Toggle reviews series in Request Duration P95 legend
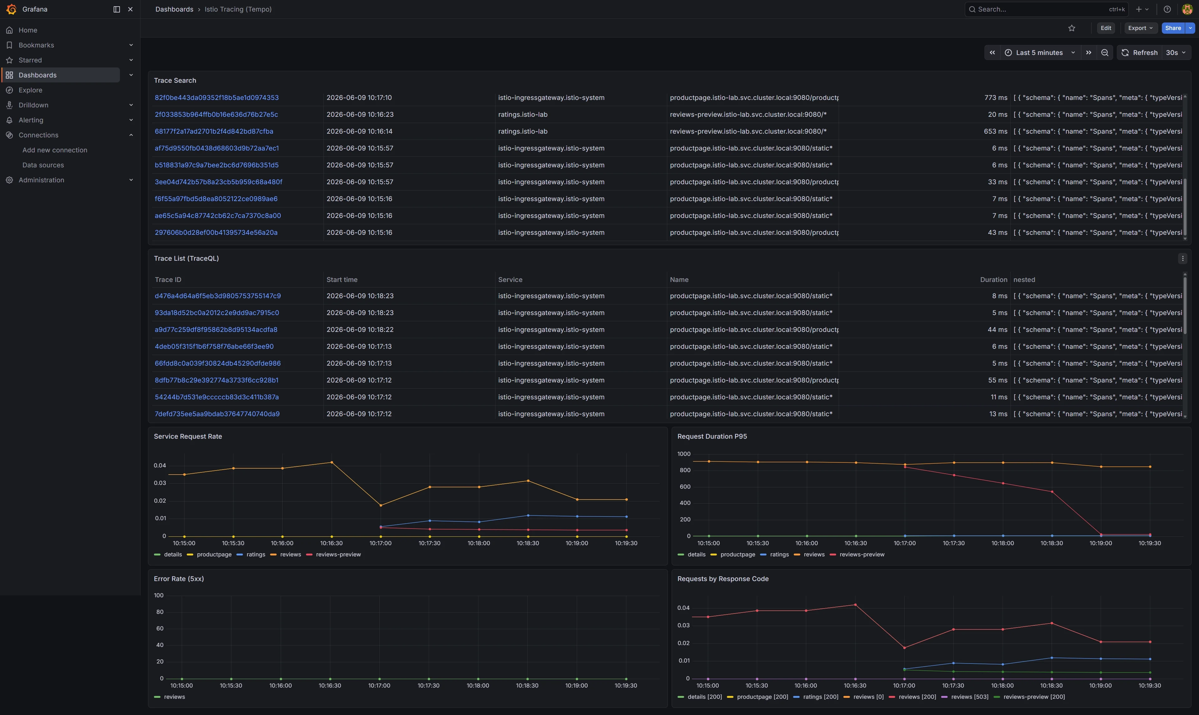This screenshot has width=1199, height=715. click(809, 555)
